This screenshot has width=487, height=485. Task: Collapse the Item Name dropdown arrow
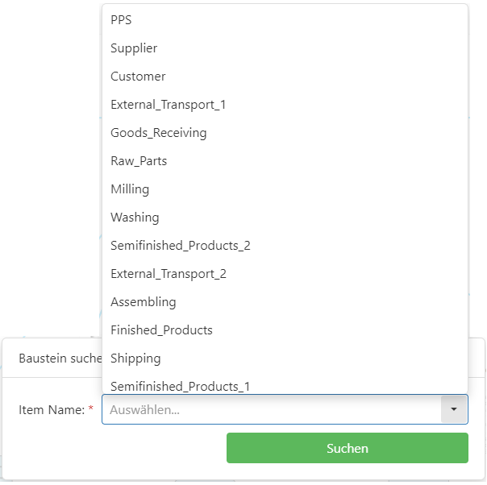point(454,409)
